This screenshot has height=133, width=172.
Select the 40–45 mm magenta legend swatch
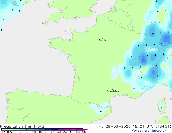tap(74, 129)
